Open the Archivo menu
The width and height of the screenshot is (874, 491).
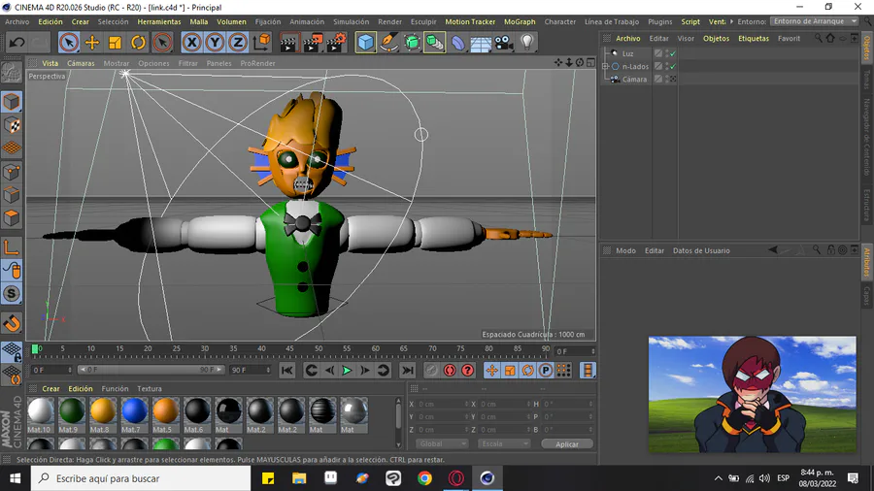17,21
